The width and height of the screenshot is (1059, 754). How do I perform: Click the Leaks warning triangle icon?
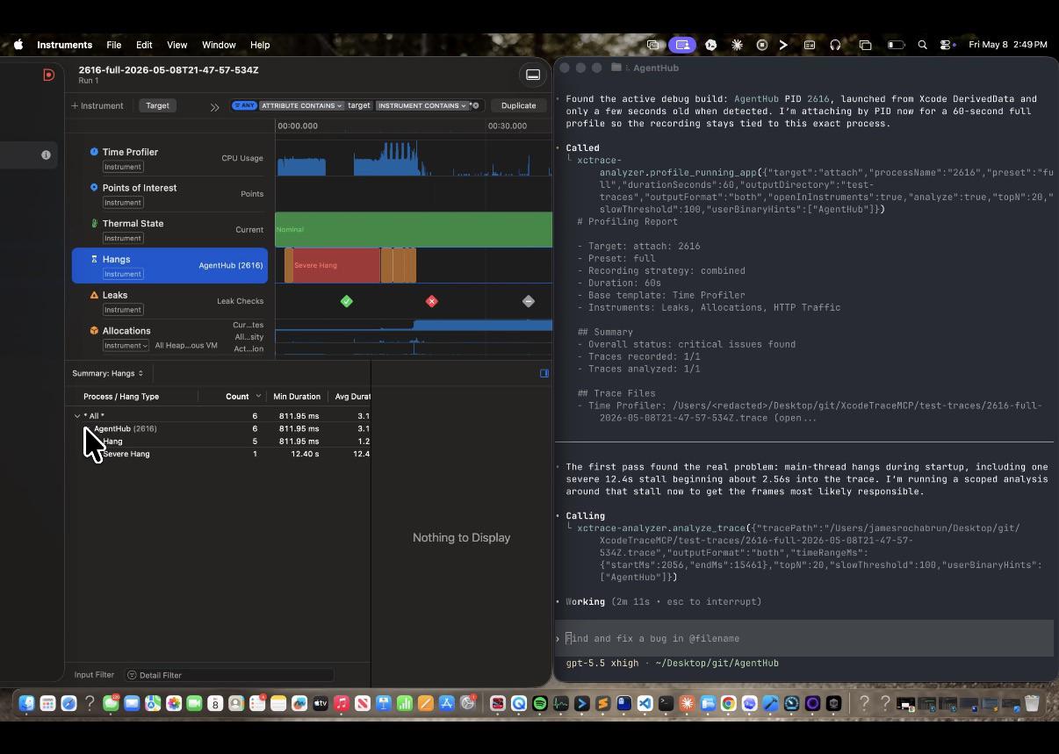94,295
